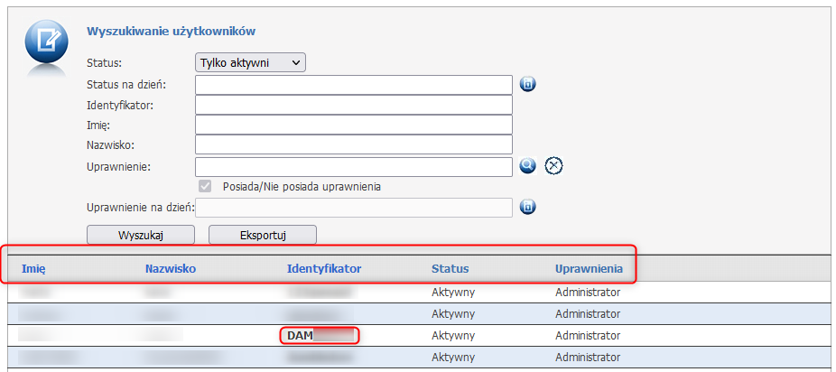The width and height of the screenshot is (836, 372).
Task: Click into the Nazwisko text field
Action: click(x=354, y=144)
